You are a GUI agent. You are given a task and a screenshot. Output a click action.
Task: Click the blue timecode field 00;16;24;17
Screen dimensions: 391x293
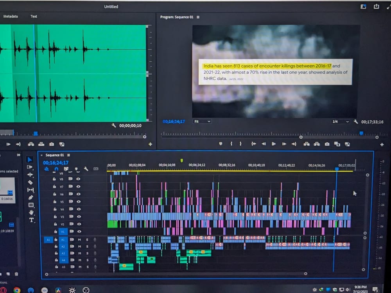pos(55,163)
